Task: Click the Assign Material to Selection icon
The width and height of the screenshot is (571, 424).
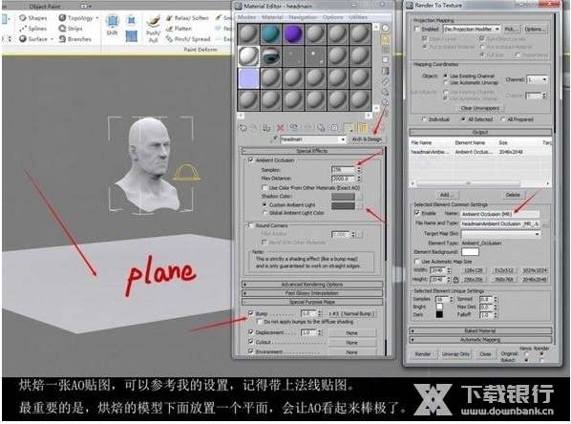Action: point(266,128)
